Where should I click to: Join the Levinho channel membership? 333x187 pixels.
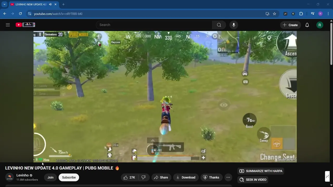(50, 177)
